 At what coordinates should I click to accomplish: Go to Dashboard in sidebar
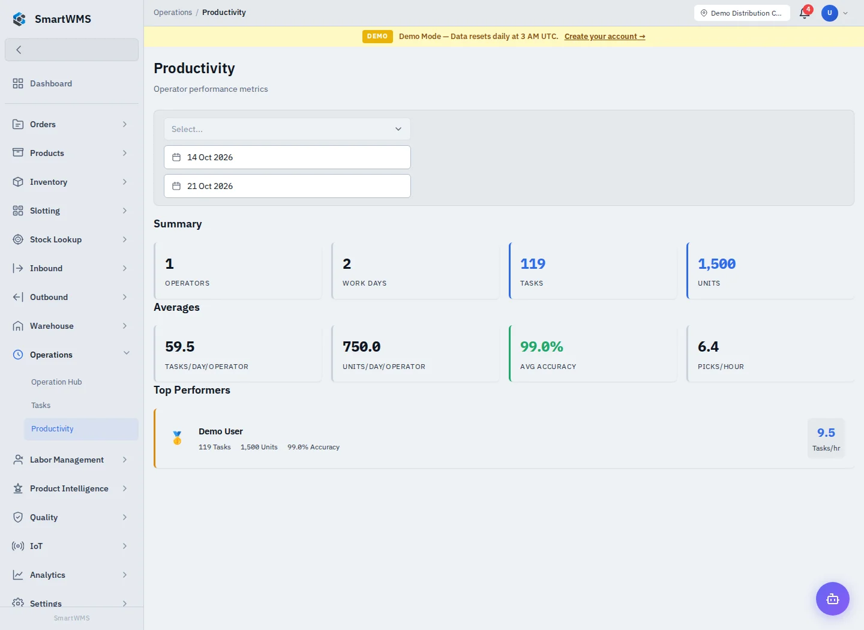[x=71, y=83]
